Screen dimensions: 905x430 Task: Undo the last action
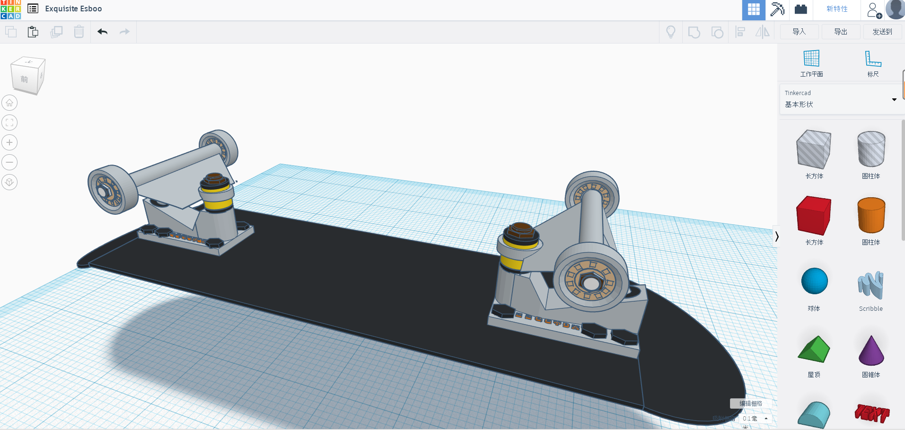102,32
